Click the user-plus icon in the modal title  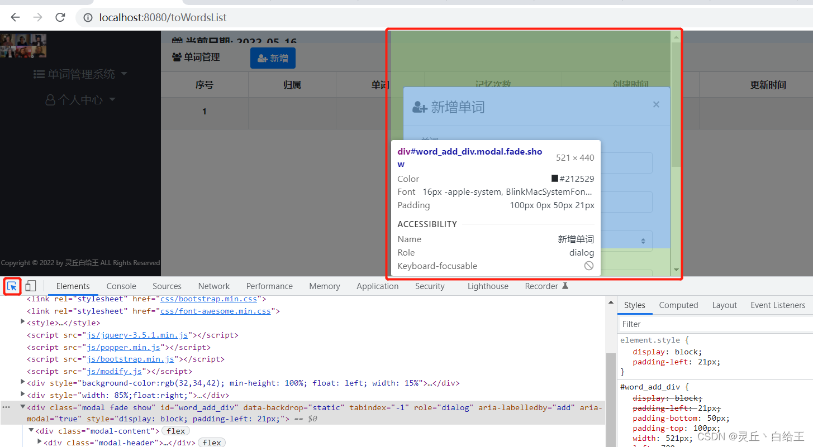point(420,107)
